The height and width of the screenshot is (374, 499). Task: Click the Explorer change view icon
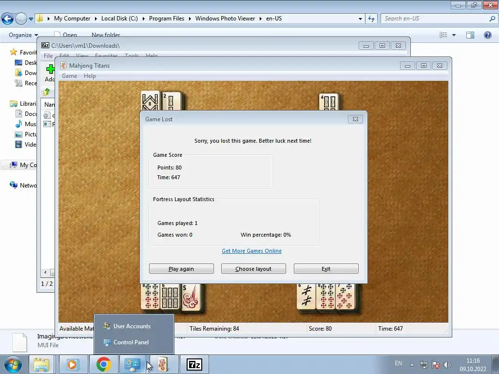443,35
